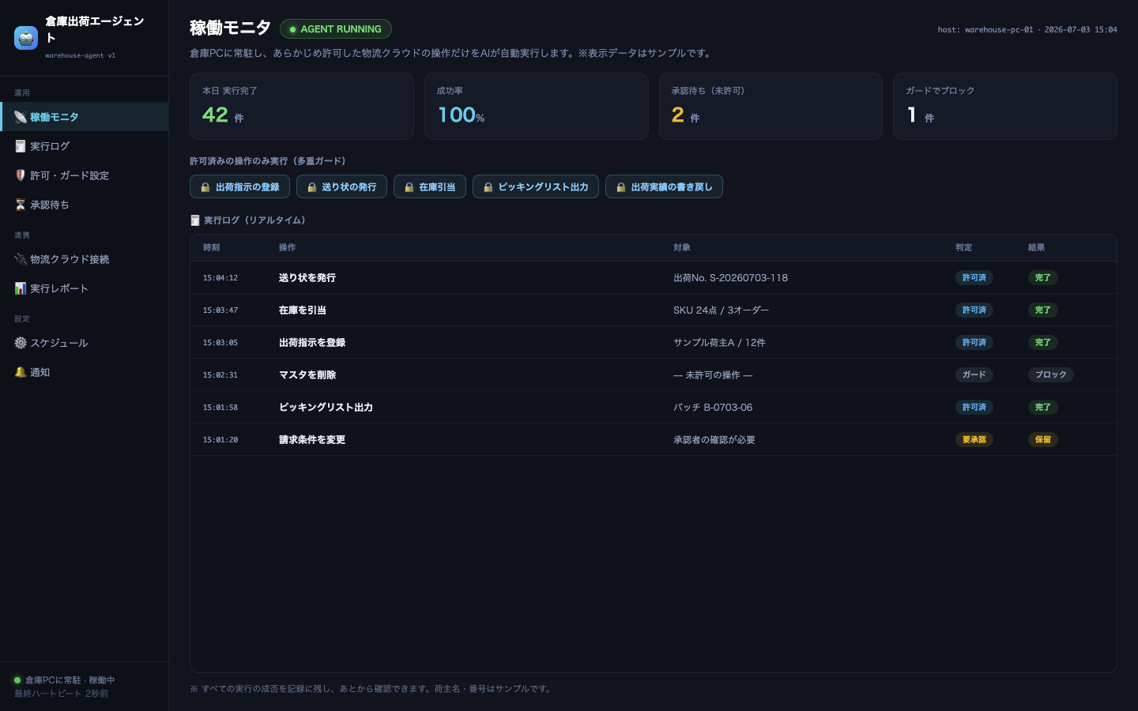The width and height of the screenshot is (1138, 711).
Task: Select the 送り状を発行 log row
Action: click(654, 278)
